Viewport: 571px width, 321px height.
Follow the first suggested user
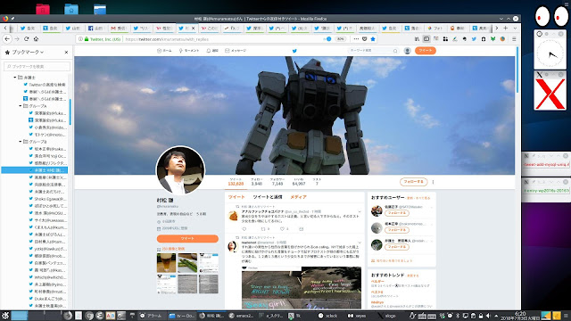(396, 213)
